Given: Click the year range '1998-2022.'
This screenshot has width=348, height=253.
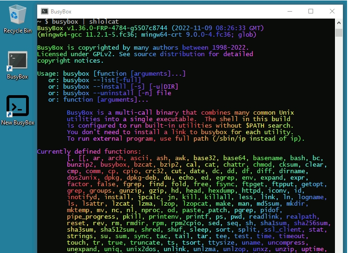Looking at the screenshot, I should [230, 48].
